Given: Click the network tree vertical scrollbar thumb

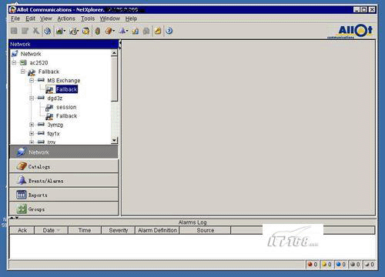Looking at the screenshot, I should 114,79.
